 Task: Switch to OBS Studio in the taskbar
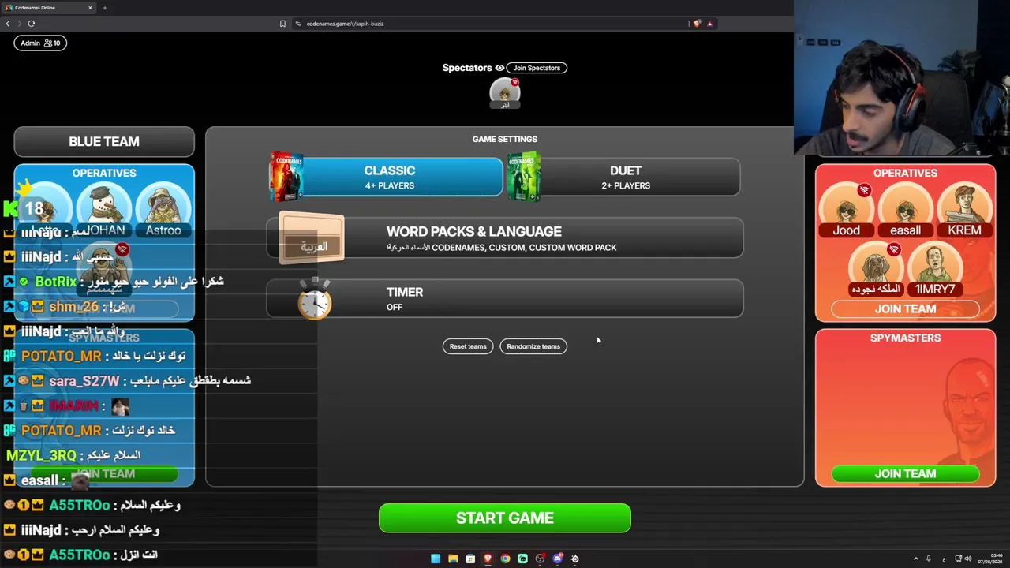pos(540,559)
